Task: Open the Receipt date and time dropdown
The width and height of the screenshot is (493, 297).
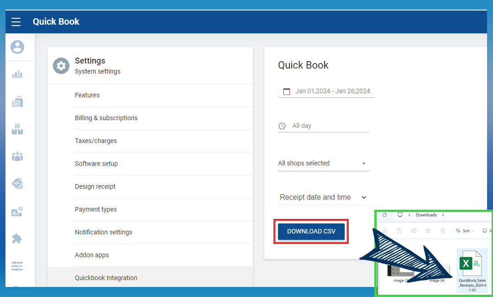Action: pos(323,197)
